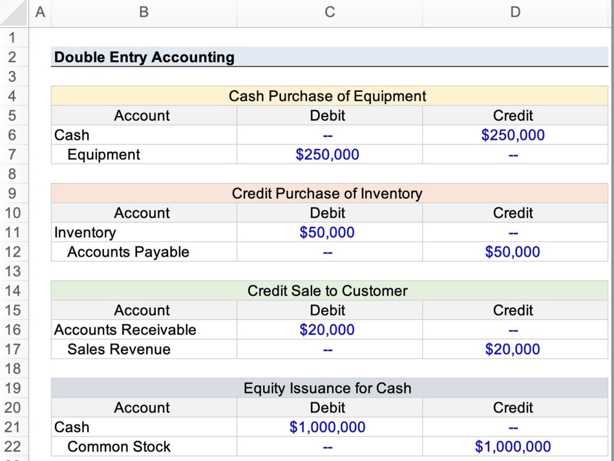Viewport: 614px width, 461px height.
Task: Select the $20,000 debit for Accounts Receivable
Action: coord(330,330)
